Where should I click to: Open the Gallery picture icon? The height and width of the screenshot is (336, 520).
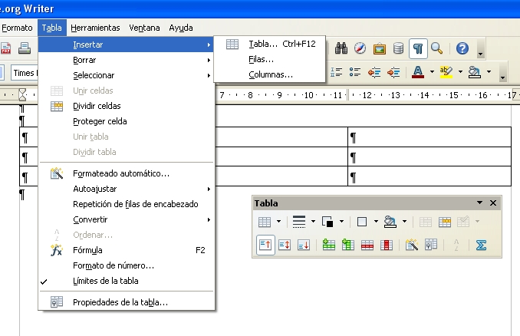click(379, 48)
